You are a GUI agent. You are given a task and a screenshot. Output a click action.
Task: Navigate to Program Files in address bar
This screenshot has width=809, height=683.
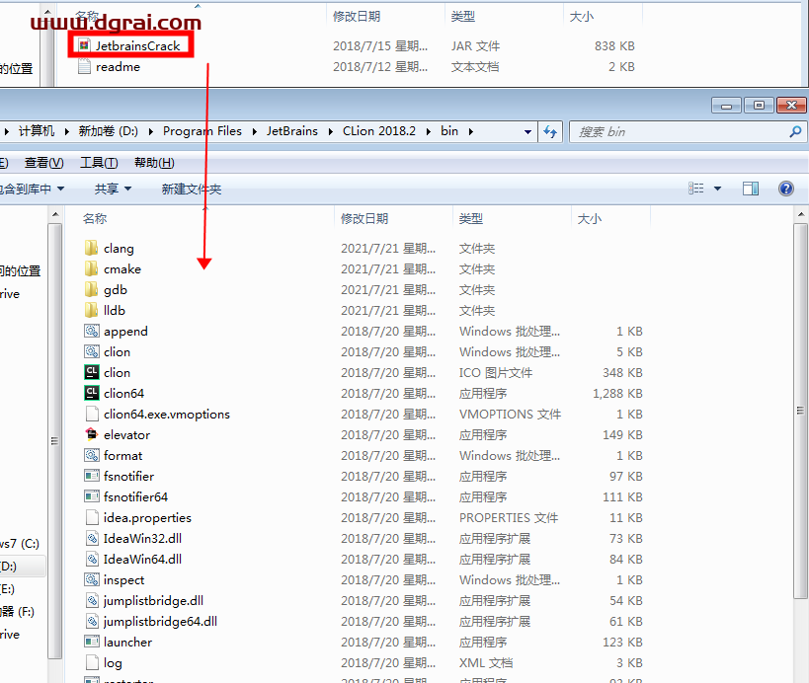point(202,131)
